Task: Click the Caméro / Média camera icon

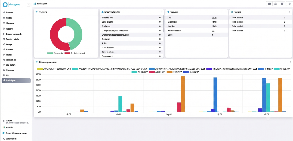Action: (4, 39)
